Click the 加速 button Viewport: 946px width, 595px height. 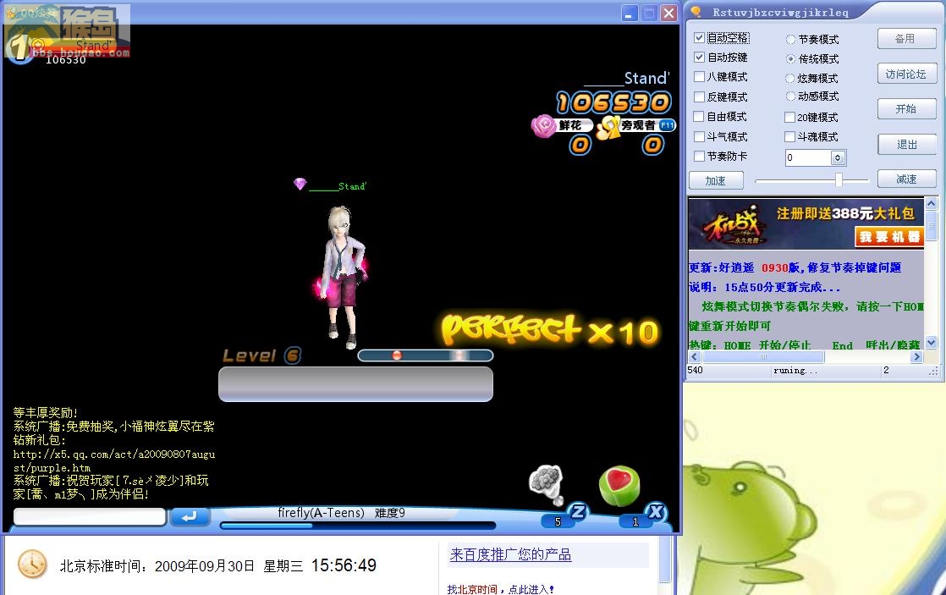point(716,179)
